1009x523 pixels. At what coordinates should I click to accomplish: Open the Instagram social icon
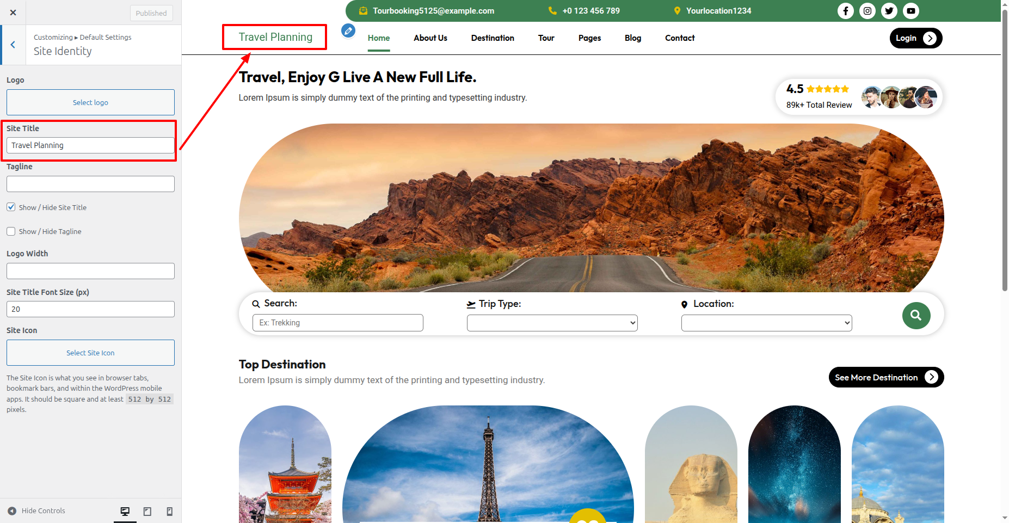coord(867,11)
